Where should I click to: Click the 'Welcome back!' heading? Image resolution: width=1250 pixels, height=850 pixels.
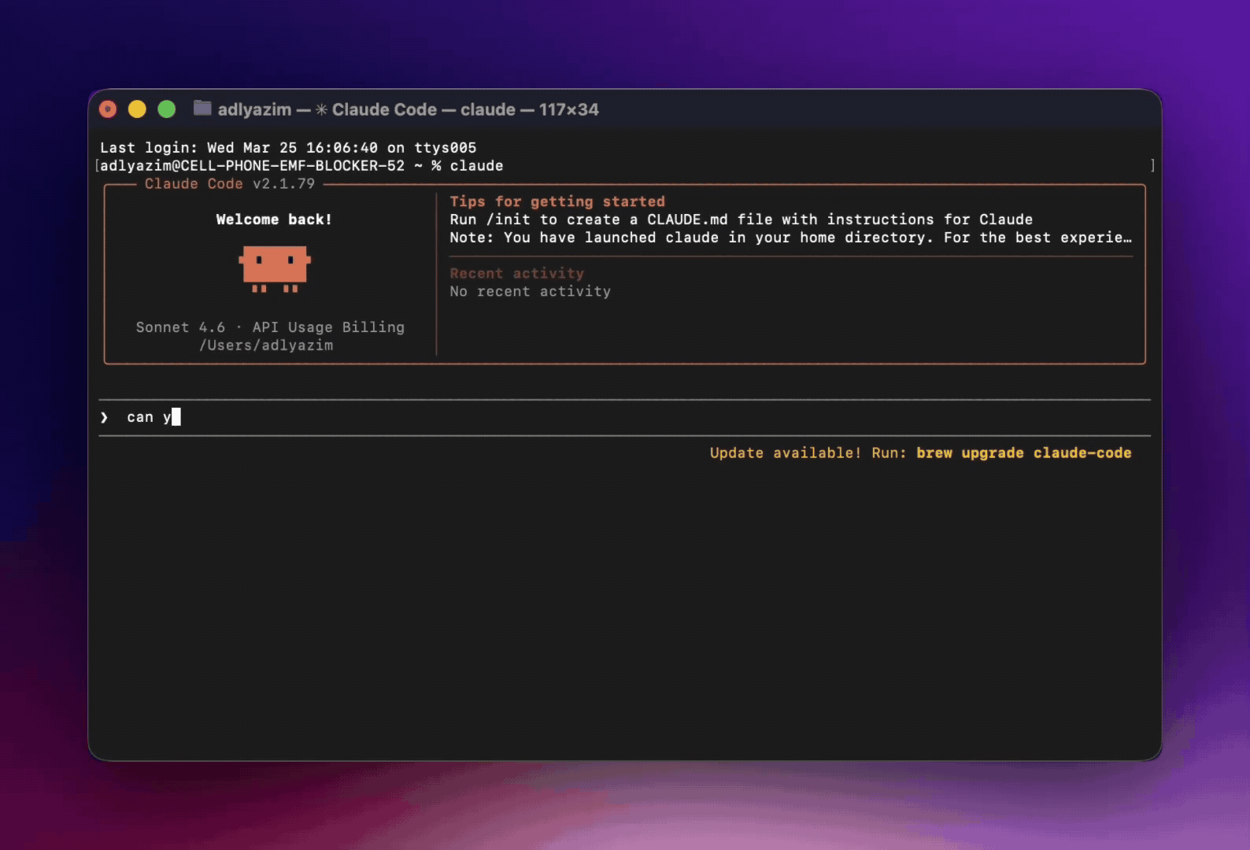point(274,220)
